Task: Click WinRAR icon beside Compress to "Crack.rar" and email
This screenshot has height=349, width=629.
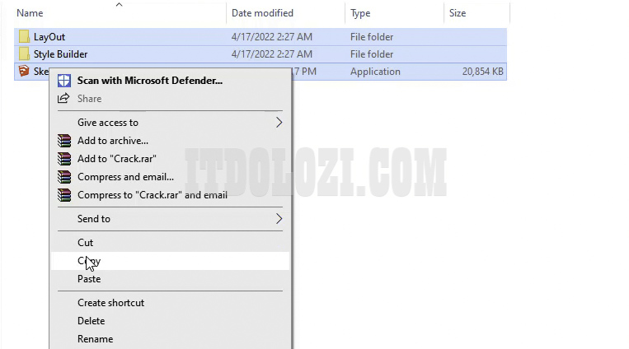Action: coord(64,195)
